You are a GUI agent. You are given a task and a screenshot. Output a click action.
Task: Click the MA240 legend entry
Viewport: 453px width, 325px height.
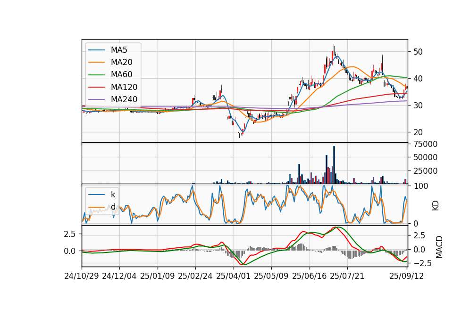[114, 99]
